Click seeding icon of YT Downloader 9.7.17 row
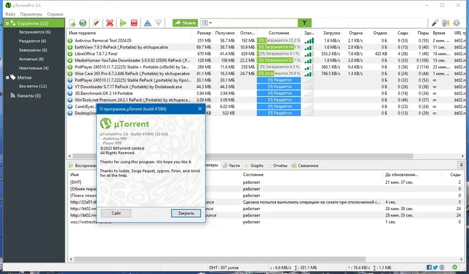 click(70, 87)
